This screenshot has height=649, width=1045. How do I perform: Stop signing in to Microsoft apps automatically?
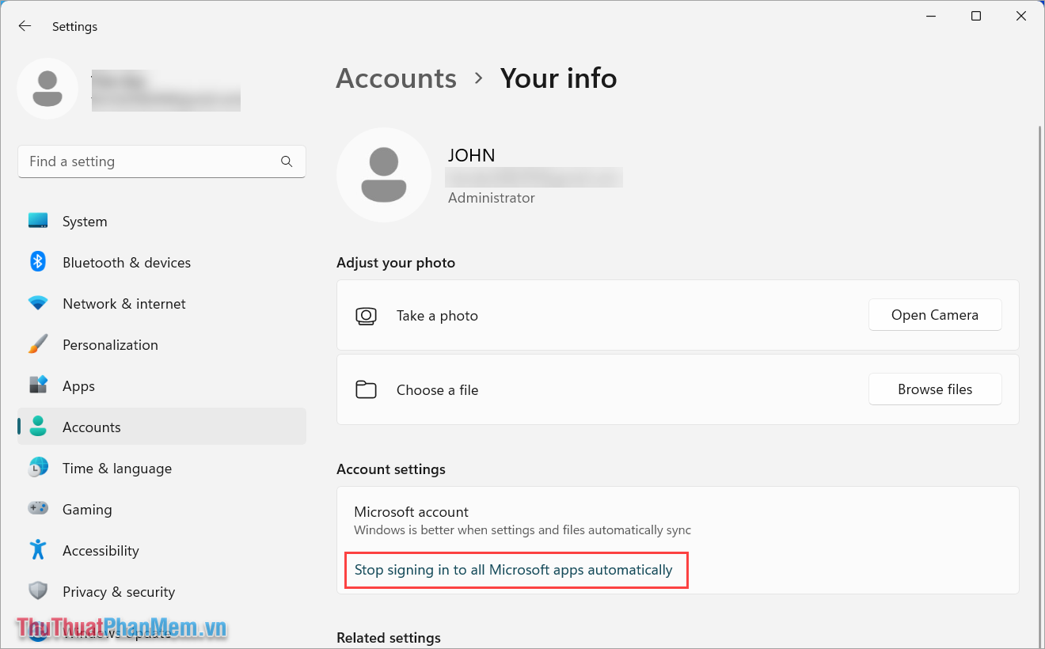(x=515, y=569)
